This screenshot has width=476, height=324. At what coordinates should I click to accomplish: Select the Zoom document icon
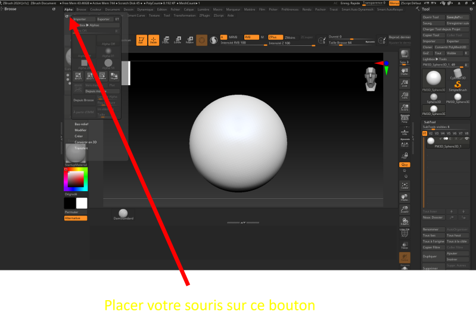pyautogui.click(x=405, y=83)
